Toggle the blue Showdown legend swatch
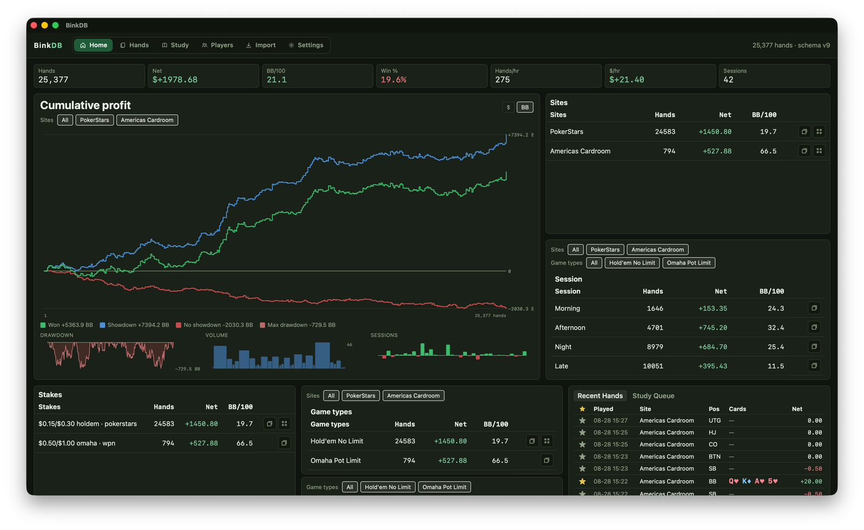The width and height of the screenshot is (864, 530). click(x=103, y=325)
